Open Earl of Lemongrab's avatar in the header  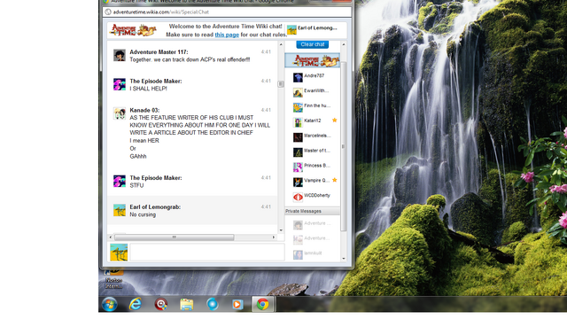pos(291,29)
